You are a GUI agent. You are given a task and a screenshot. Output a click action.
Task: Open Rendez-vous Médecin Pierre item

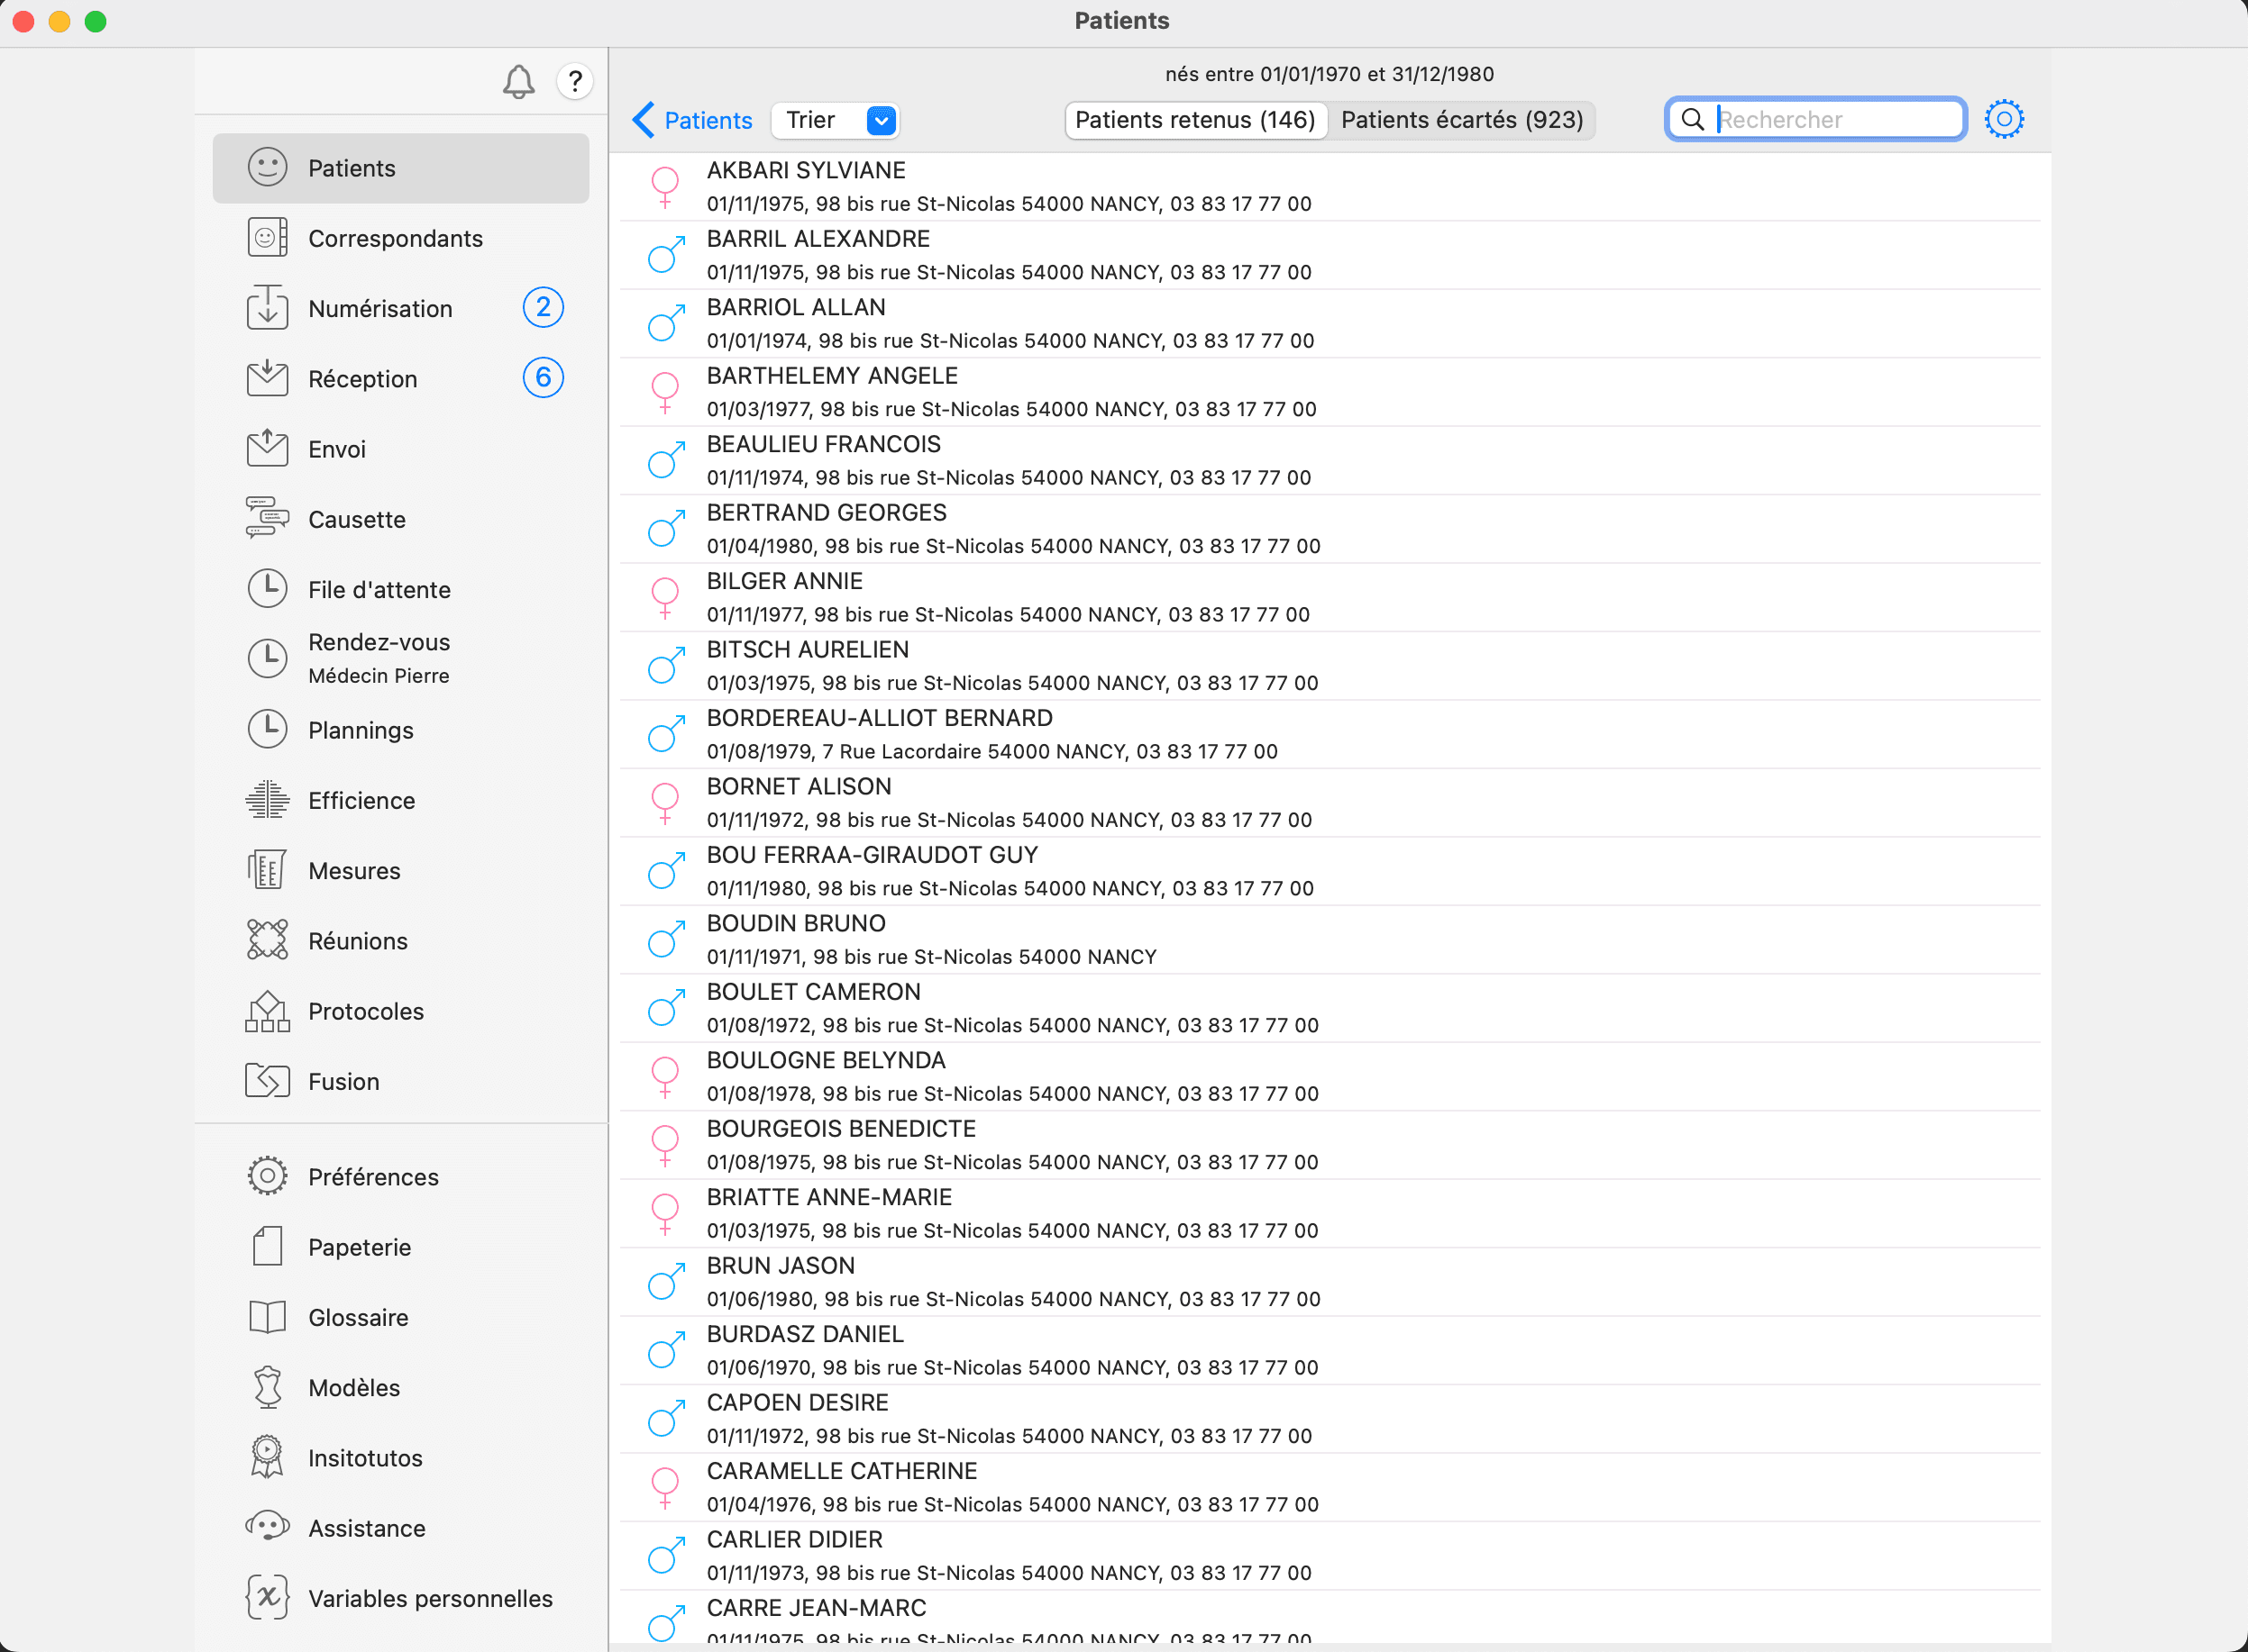(379, 658)
